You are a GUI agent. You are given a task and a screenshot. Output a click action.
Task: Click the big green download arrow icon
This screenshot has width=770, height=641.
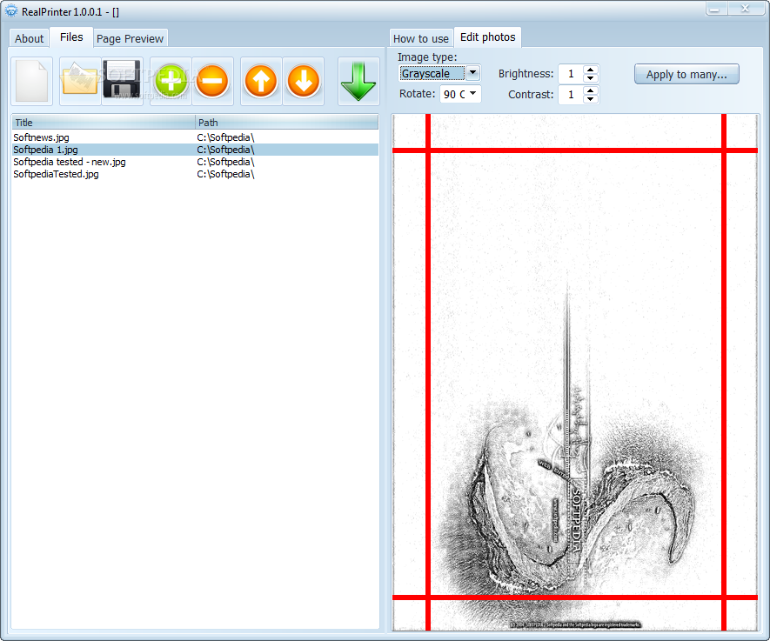pos(358,81)
